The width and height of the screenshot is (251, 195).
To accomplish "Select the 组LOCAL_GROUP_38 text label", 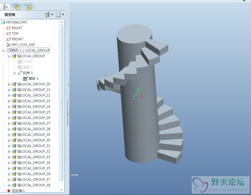I will [x=34, y=185].
